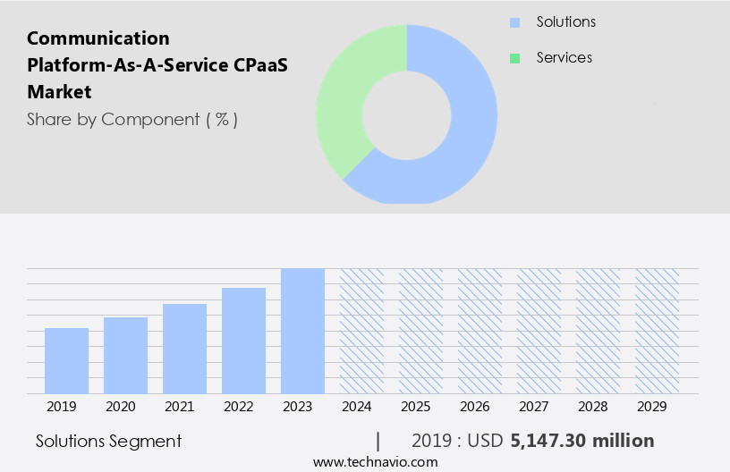The width and height of the screenshot is (730, 472).
Task: Click the hatched forecast bar for 2024
Action: coord(361,331)
